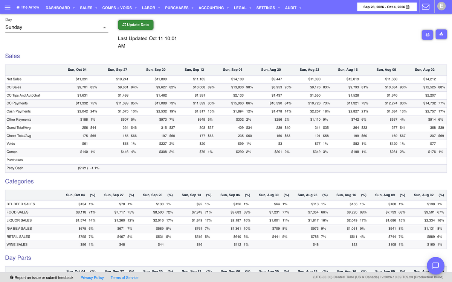The height and width of the screenshot is (282, 452).
Task: Open the Dashboard menu
Action: [60, 8]
